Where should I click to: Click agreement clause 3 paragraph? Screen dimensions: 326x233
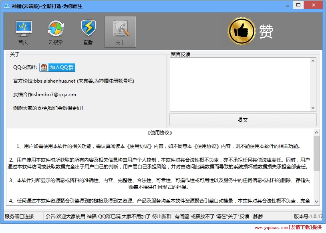click(159, 184)
